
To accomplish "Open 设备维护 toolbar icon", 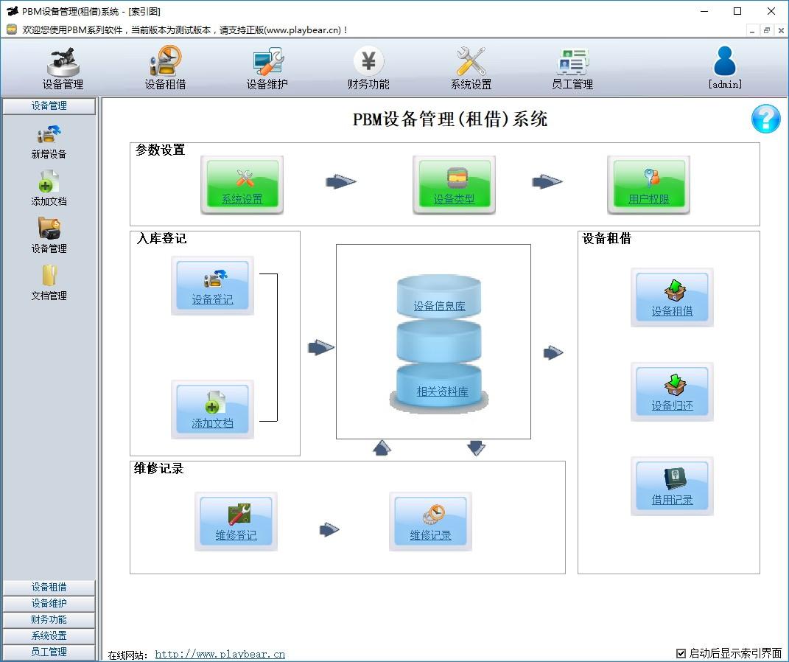I will [x=267, y=69].
